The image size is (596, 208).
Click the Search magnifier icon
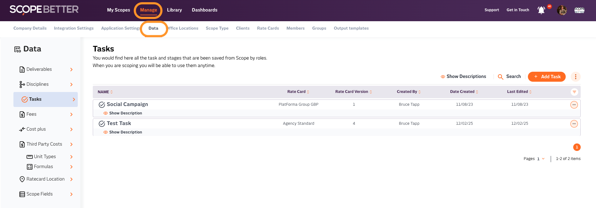point(500,77)
